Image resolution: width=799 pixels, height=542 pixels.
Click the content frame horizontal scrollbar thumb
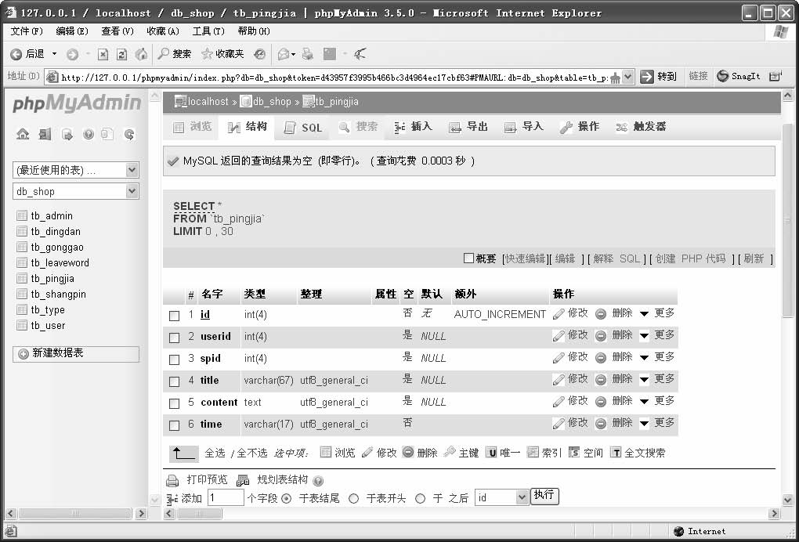pyautogui.click(x=199, y=514)
